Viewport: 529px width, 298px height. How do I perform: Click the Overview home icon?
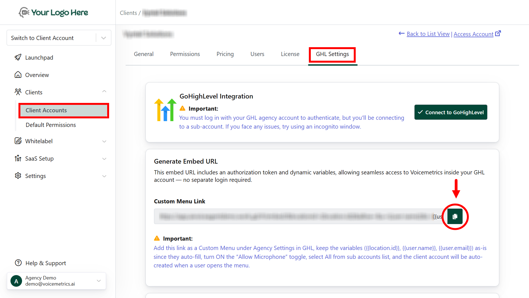[x=18, y=75]
